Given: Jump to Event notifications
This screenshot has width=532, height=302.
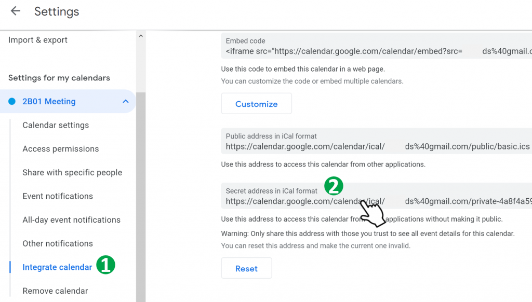Looking at the screenshot, I should pyautogui.click(x=58, y=196).
